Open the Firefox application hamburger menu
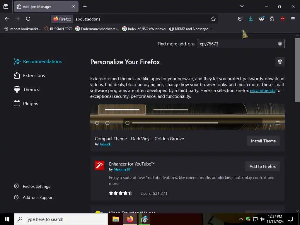The width and height of the screenshot is (300, 225). [x=293, y=19]
